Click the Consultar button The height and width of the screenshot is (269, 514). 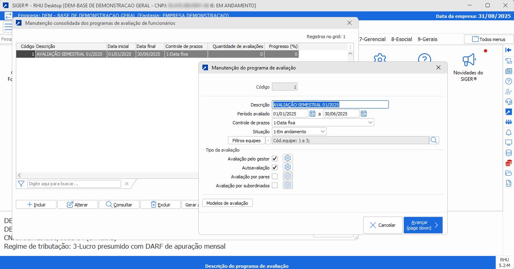119,204
